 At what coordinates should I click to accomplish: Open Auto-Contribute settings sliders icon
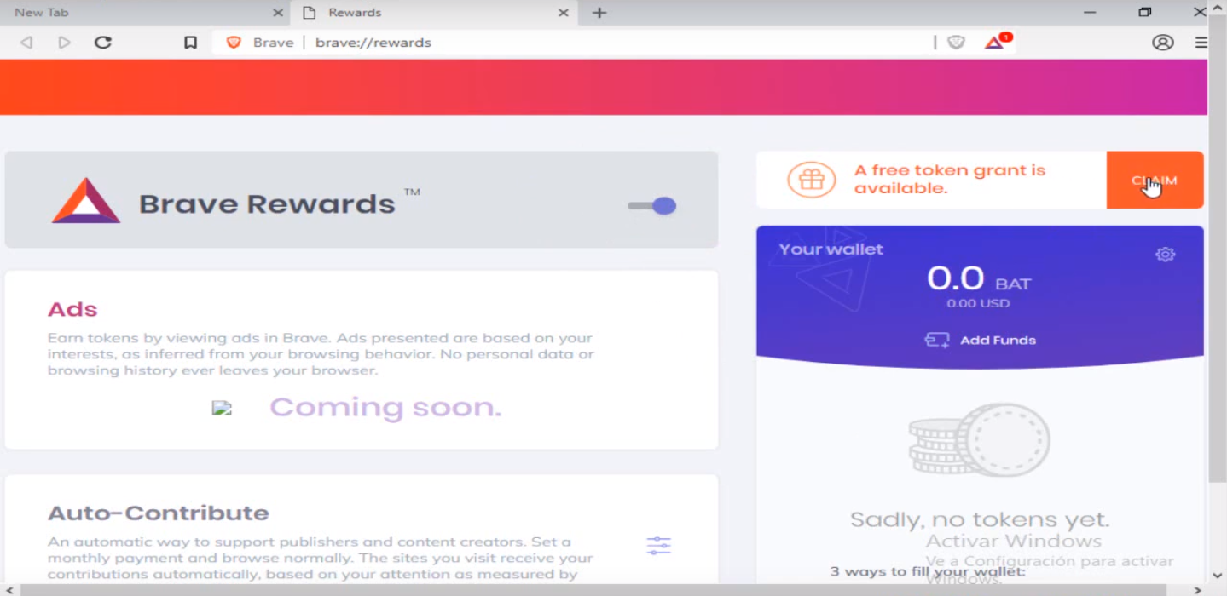click(658, 546)
